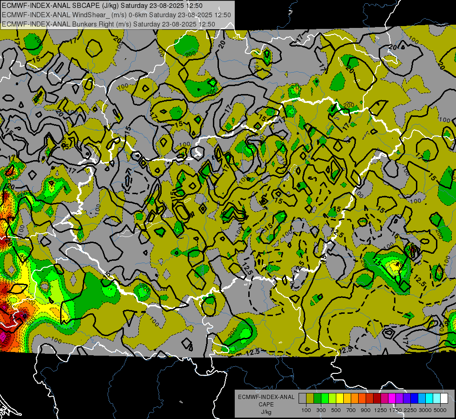Image resolution: width=456 pixels, height=419 pixels.
Task: Click the 3000 legend scale label
Action: coord(425,410)
